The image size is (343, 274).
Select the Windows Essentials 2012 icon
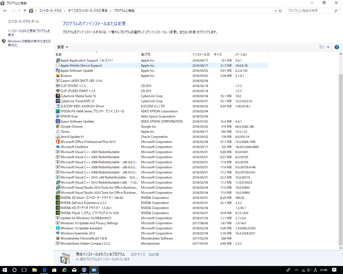[58, 233]
